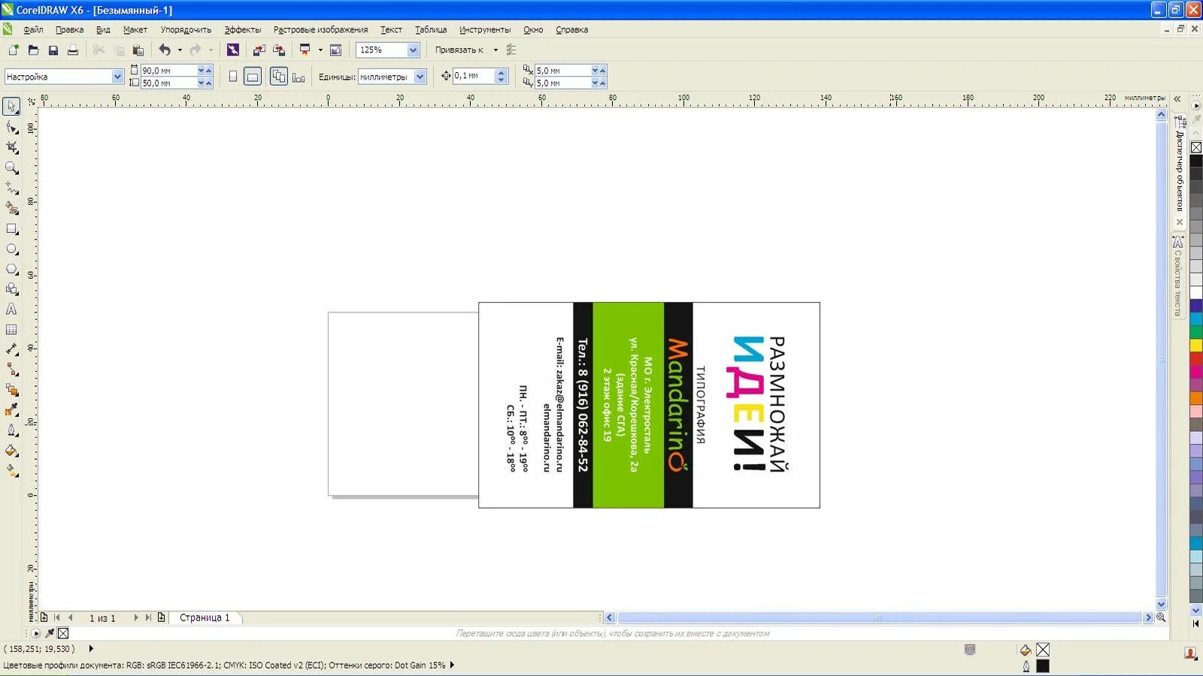Select the Freehand drawing tool
The height and width of the screenshot is (676, 1203).
(x=11, y=188)
